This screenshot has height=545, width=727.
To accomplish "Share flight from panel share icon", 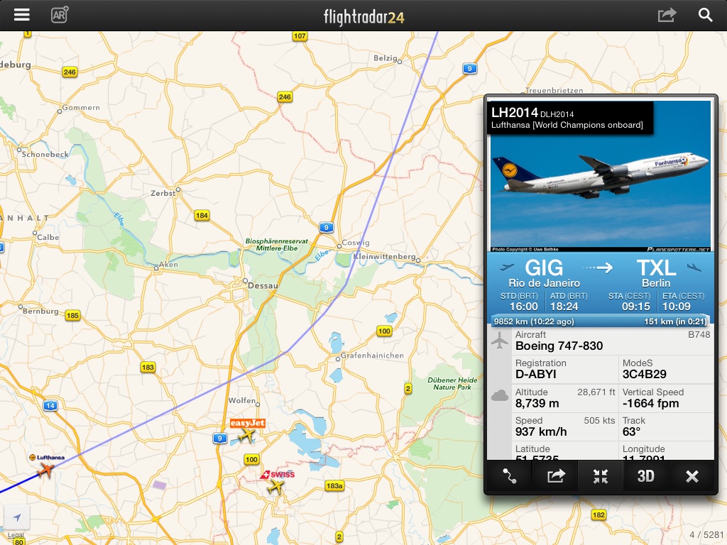I will pos(555,476).
